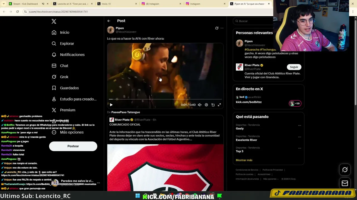This screenshot has width=357, height=200.
Task: Seek on the video progress bar
Action: (165, 99)
